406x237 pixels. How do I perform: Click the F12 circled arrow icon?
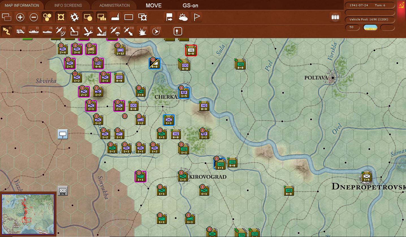pyautogui.click(x=156, y=31)
